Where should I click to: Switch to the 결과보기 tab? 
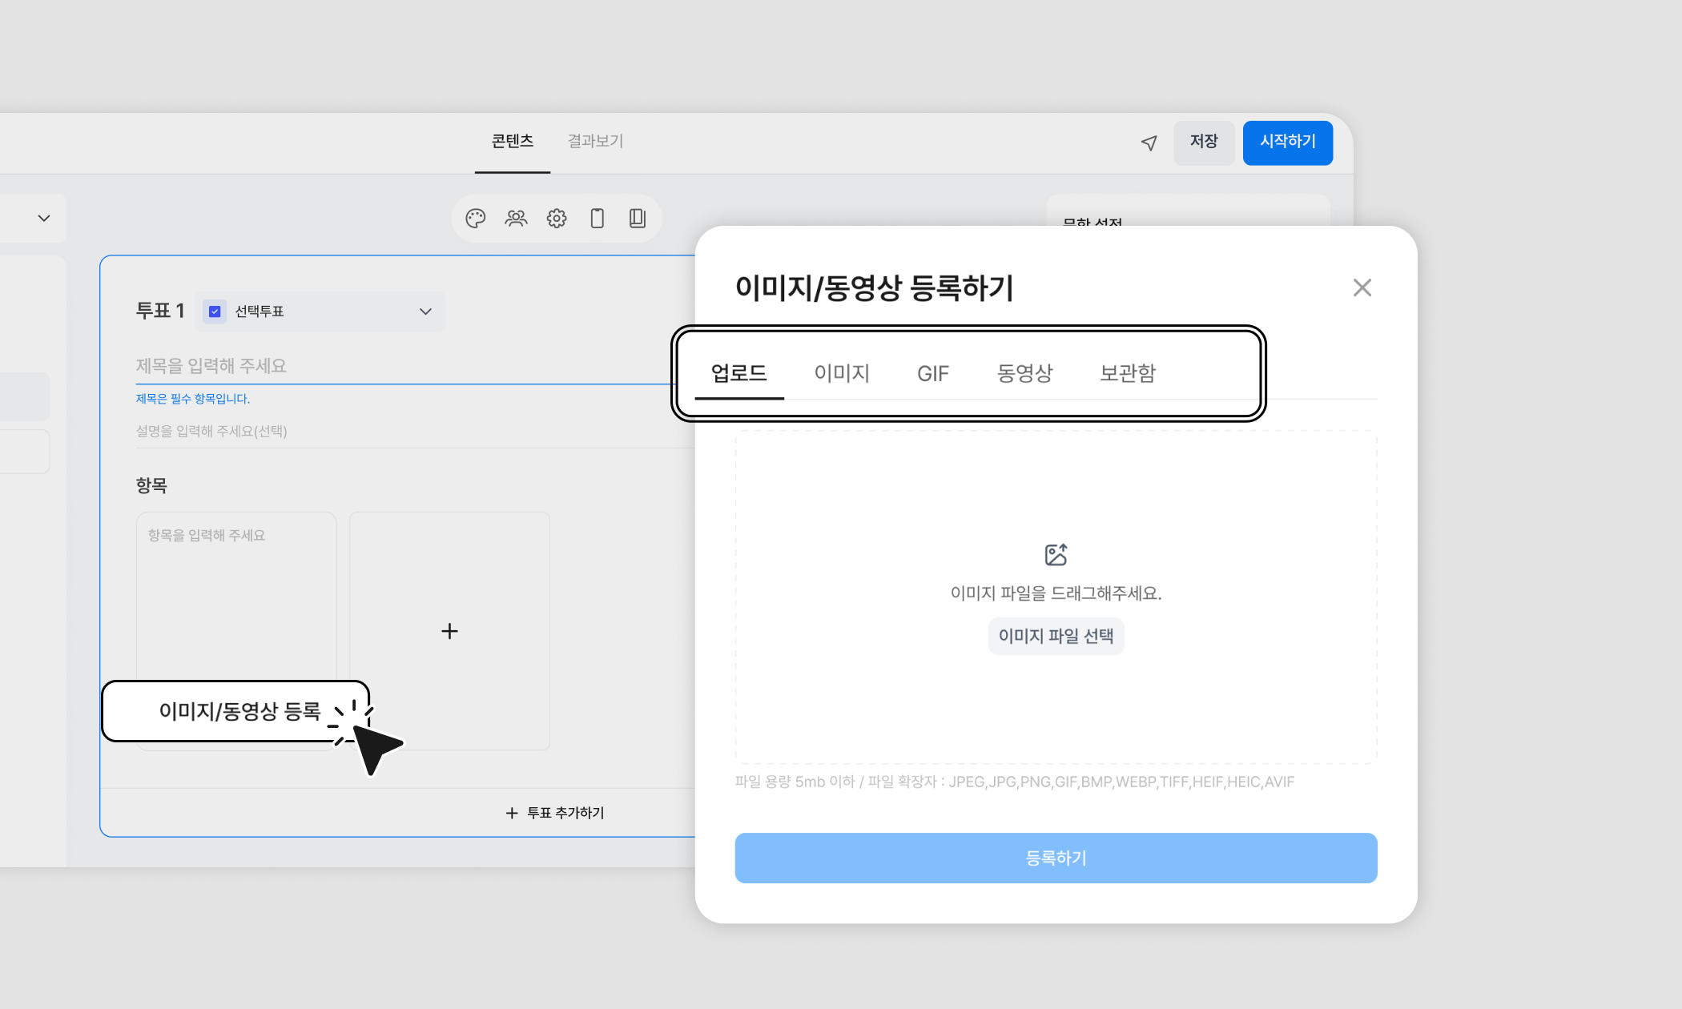pos(595,142)
